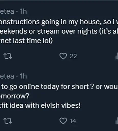Click the word 'weekends' in first tweet
This screenshot has height=131, width=118.
[14, 31]
